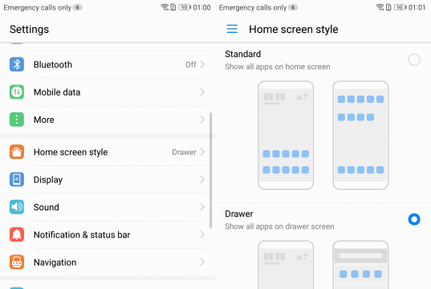Tap the Settings list scrollbar
This screenshot has width=431, height=289.
tap(211, 170)
